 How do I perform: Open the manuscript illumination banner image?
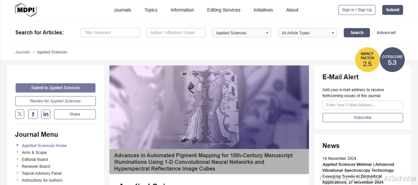click(209, 107)
